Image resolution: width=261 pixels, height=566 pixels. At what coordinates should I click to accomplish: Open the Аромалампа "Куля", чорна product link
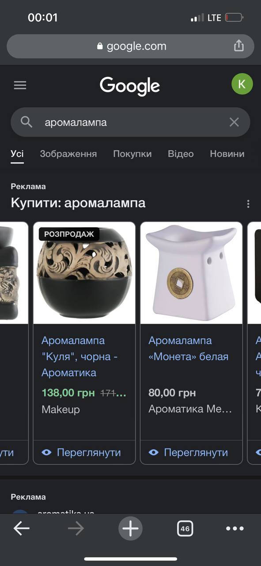[79, 356]
